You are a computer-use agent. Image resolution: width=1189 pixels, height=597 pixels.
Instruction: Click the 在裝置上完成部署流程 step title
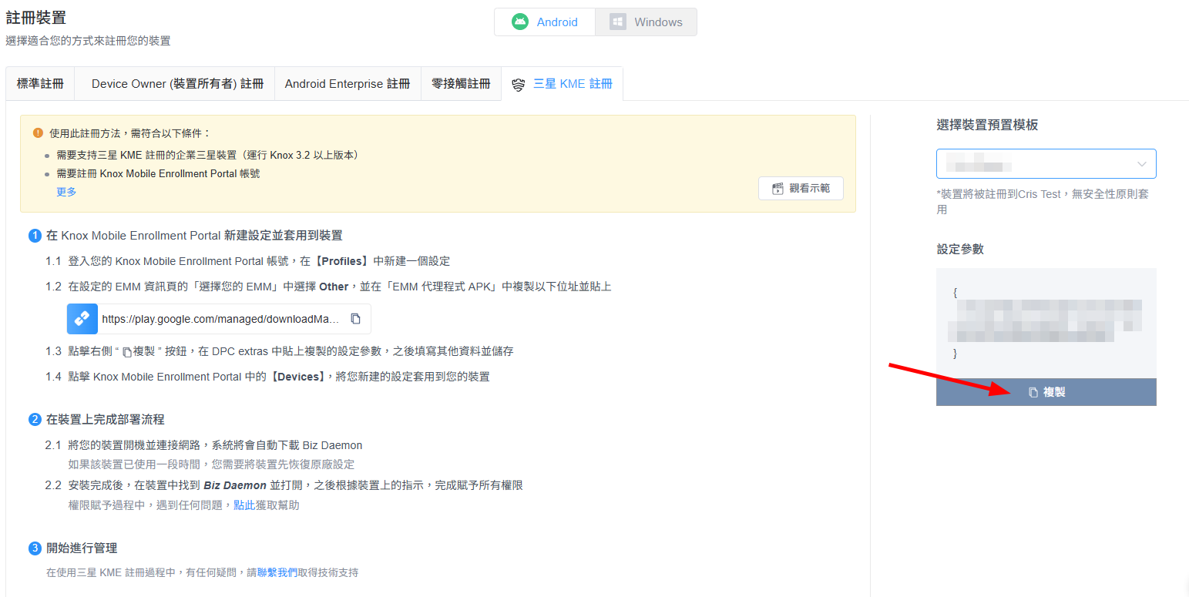(x=106, y=420)
